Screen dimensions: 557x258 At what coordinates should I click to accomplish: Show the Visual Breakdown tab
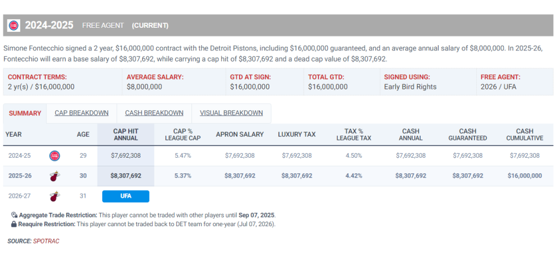tap(231, 113)
